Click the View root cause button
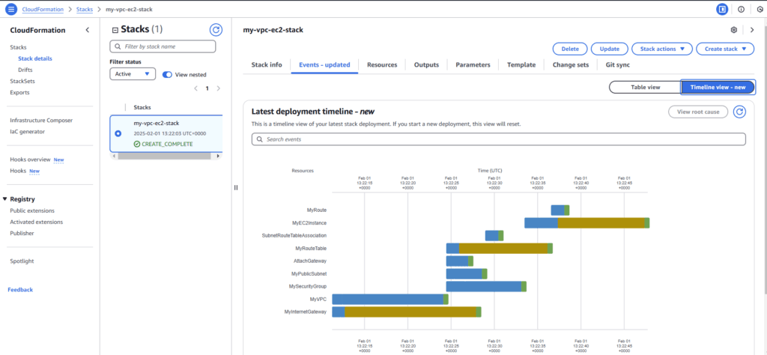This screenshot has height=355, width=767. 698,112
